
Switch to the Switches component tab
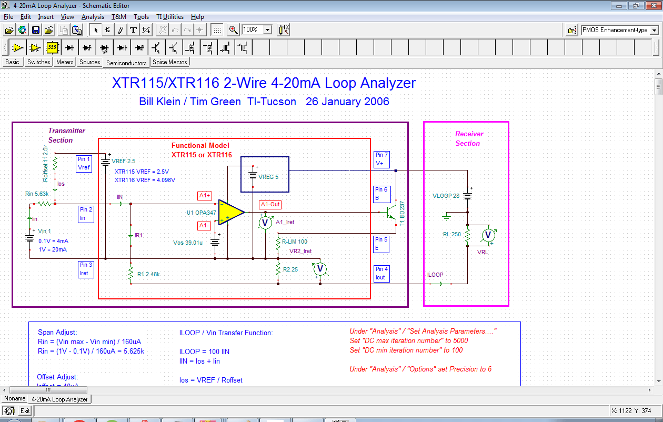click(x=39, y=62)
